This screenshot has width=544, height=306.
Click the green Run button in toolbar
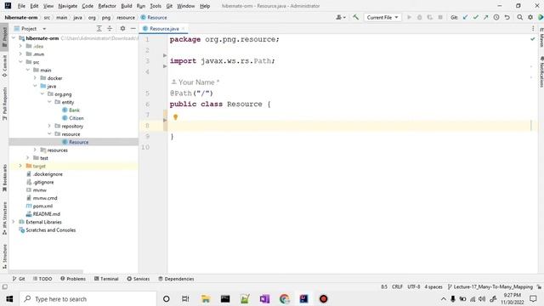pos(409,17)
